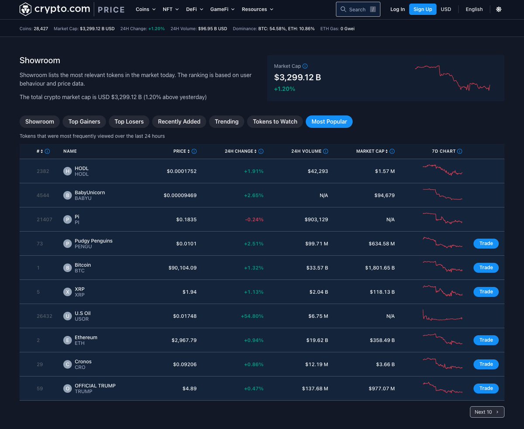Click the Sign Up button
The height and width of the screenshot is (429, 524).
(422, 9)
